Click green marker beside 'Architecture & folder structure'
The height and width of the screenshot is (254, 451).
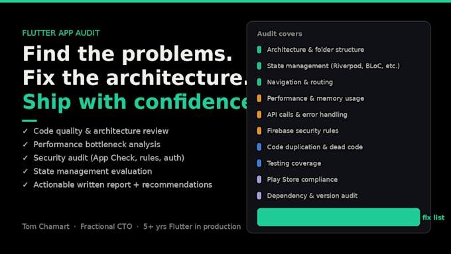[x=259, y=50]
